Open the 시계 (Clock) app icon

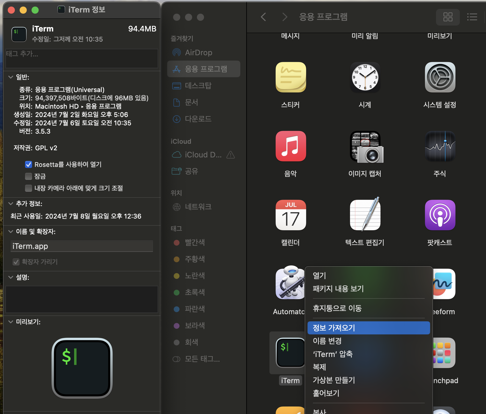[365, 77]
